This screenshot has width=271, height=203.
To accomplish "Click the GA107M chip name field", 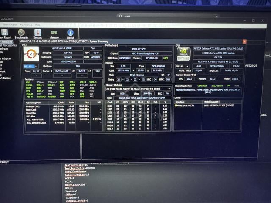I will (218, 57).
